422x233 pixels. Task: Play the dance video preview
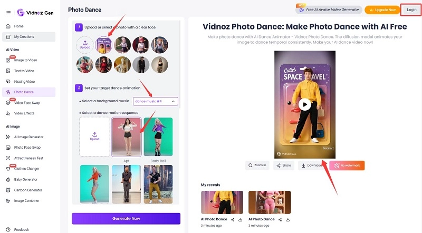click(305, 104)
